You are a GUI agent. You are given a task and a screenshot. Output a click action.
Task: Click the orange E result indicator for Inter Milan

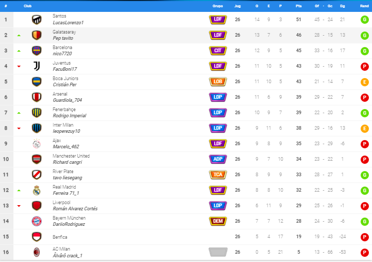[x=364, y=129]
